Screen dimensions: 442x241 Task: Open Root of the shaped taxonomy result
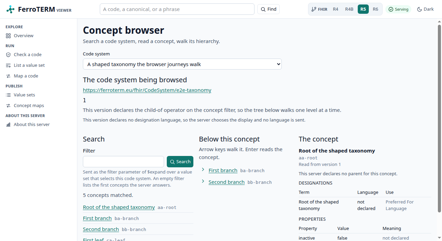coord(119,207)
